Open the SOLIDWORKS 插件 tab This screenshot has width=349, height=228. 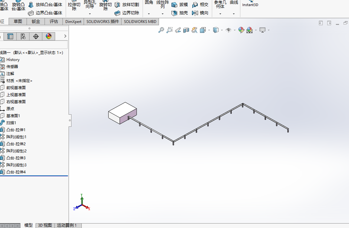pos(103,21)
